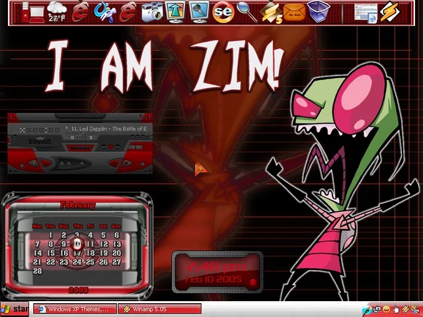Select date 22 on the calendar

50,262
